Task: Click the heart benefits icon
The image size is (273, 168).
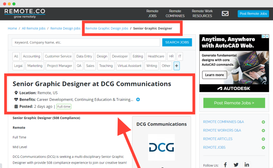Action: [16, 99]
